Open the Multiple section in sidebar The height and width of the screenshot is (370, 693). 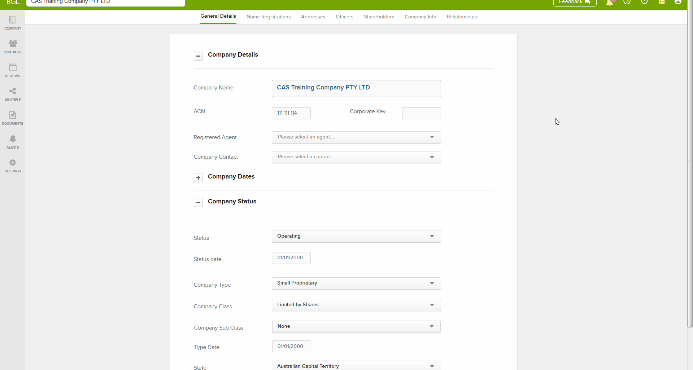point(13,94)
